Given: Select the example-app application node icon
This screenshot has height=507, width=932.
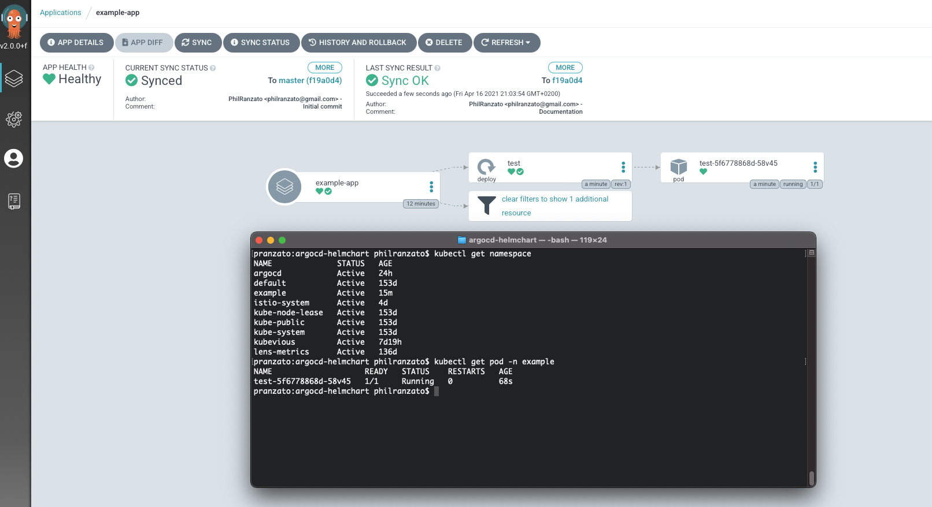Looking at the screenshot, I should coord(284,187).
